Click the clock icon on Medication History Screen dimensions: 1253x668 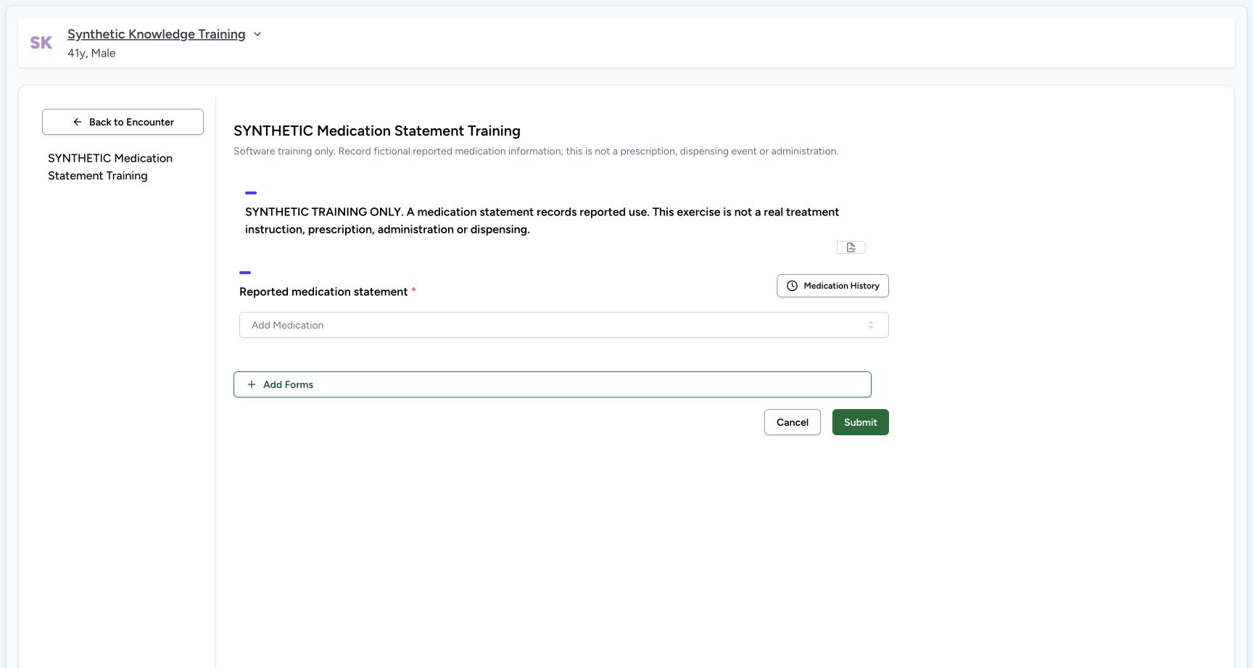coord(792,286)
